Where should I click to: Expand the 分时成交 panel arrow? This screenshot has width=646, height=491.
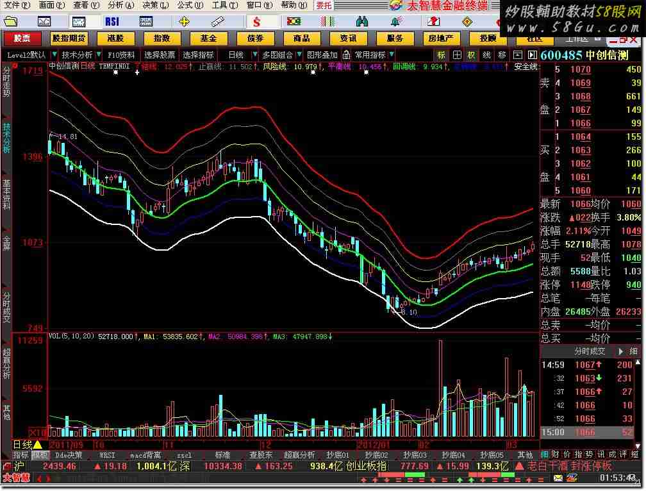pyautogui.click(x=620, y=351)
